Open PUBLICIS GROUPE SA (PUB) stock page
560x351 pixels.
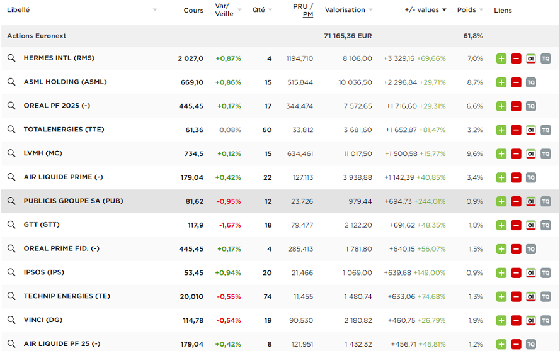click(73, 201)
